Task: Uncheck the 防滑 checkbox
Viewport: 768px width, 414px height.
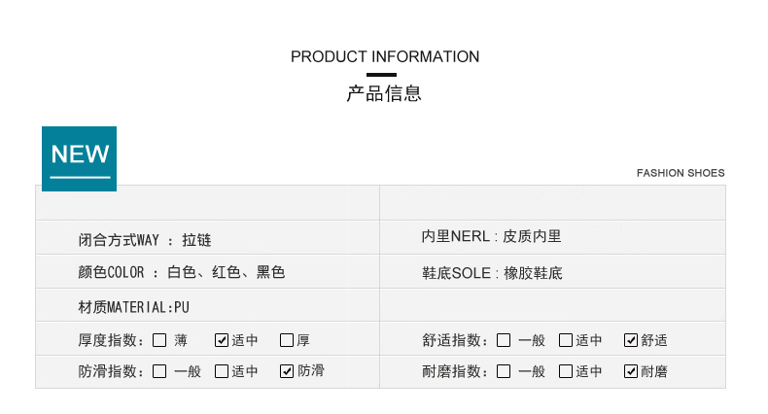Action: click(287, 371)
